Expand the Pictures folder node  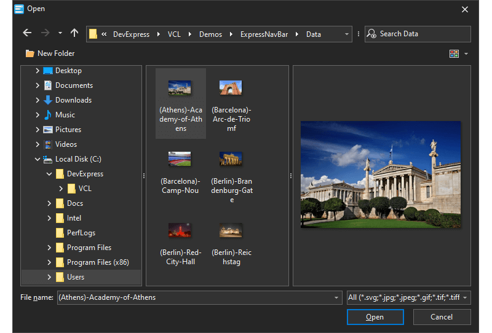38,130
